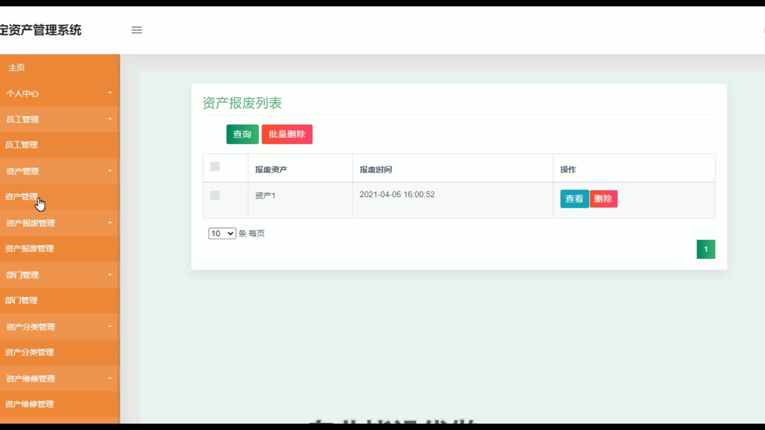Open the 10 per-page dropdown
This screenshot has height=430, width=765.
[222, 233]
